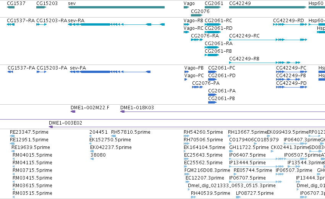Click the GH11722.5prime EST

point(231,152)
